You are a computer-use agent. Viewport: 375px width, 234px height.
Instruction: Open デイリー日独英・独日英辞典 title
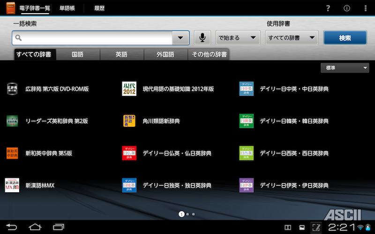[x=177, y=185]
